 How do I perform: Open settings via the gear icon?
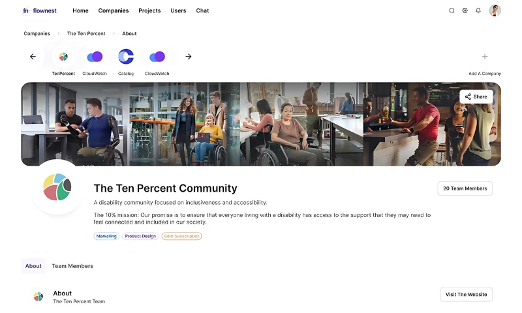465,10
